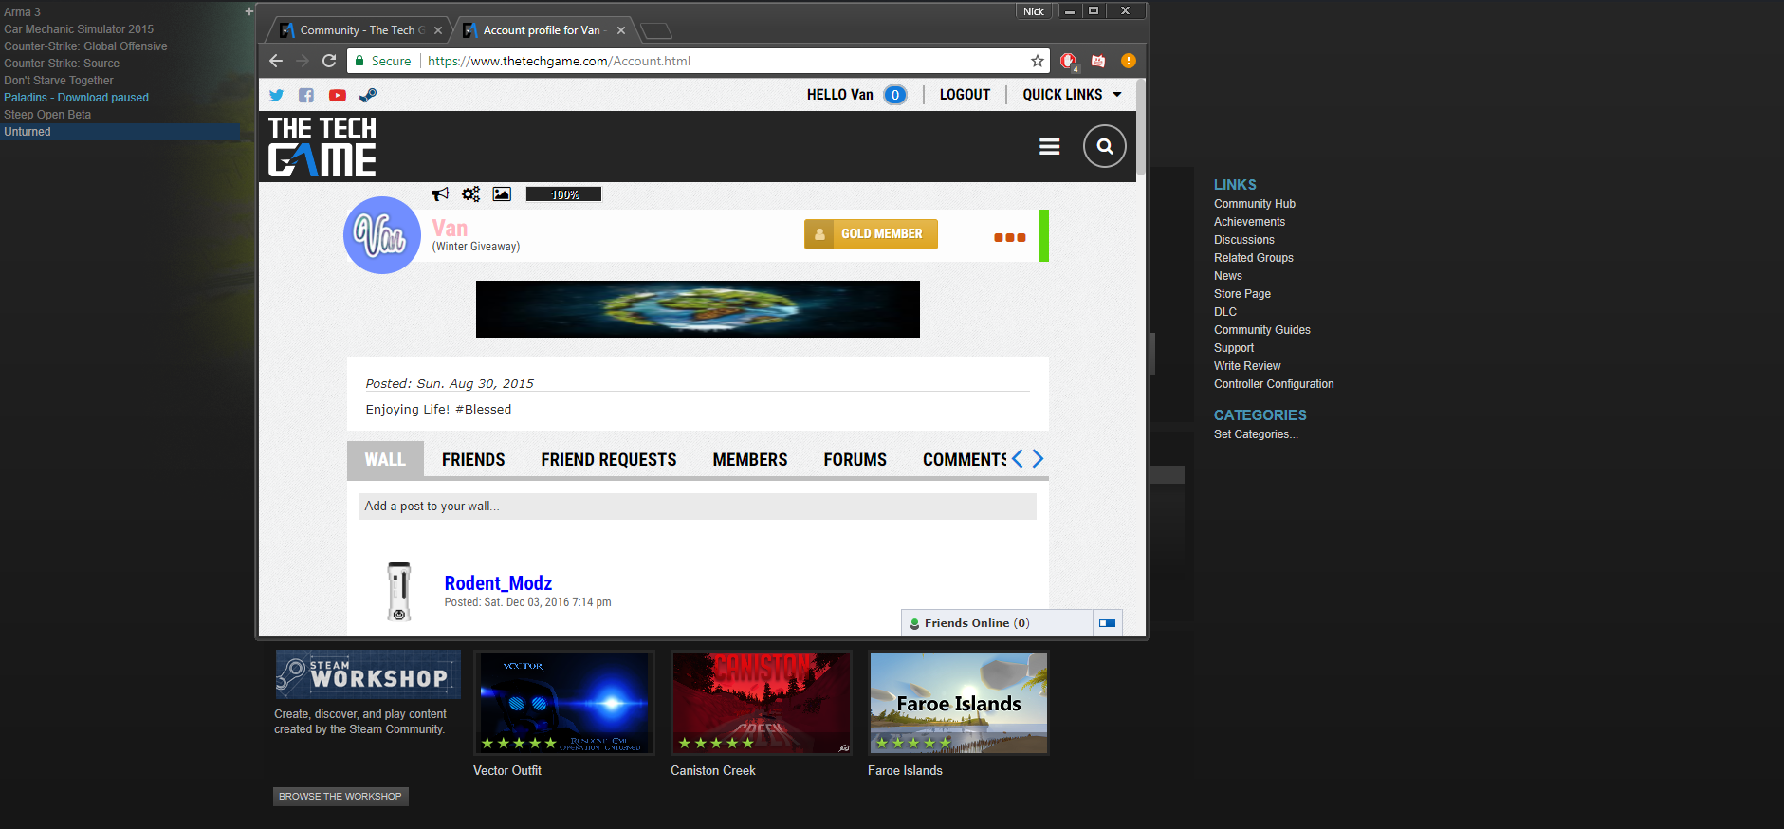Open the Faroe Islands workshop thumbnail
This screenshot has width=1784, height=829.
point(959,703)
